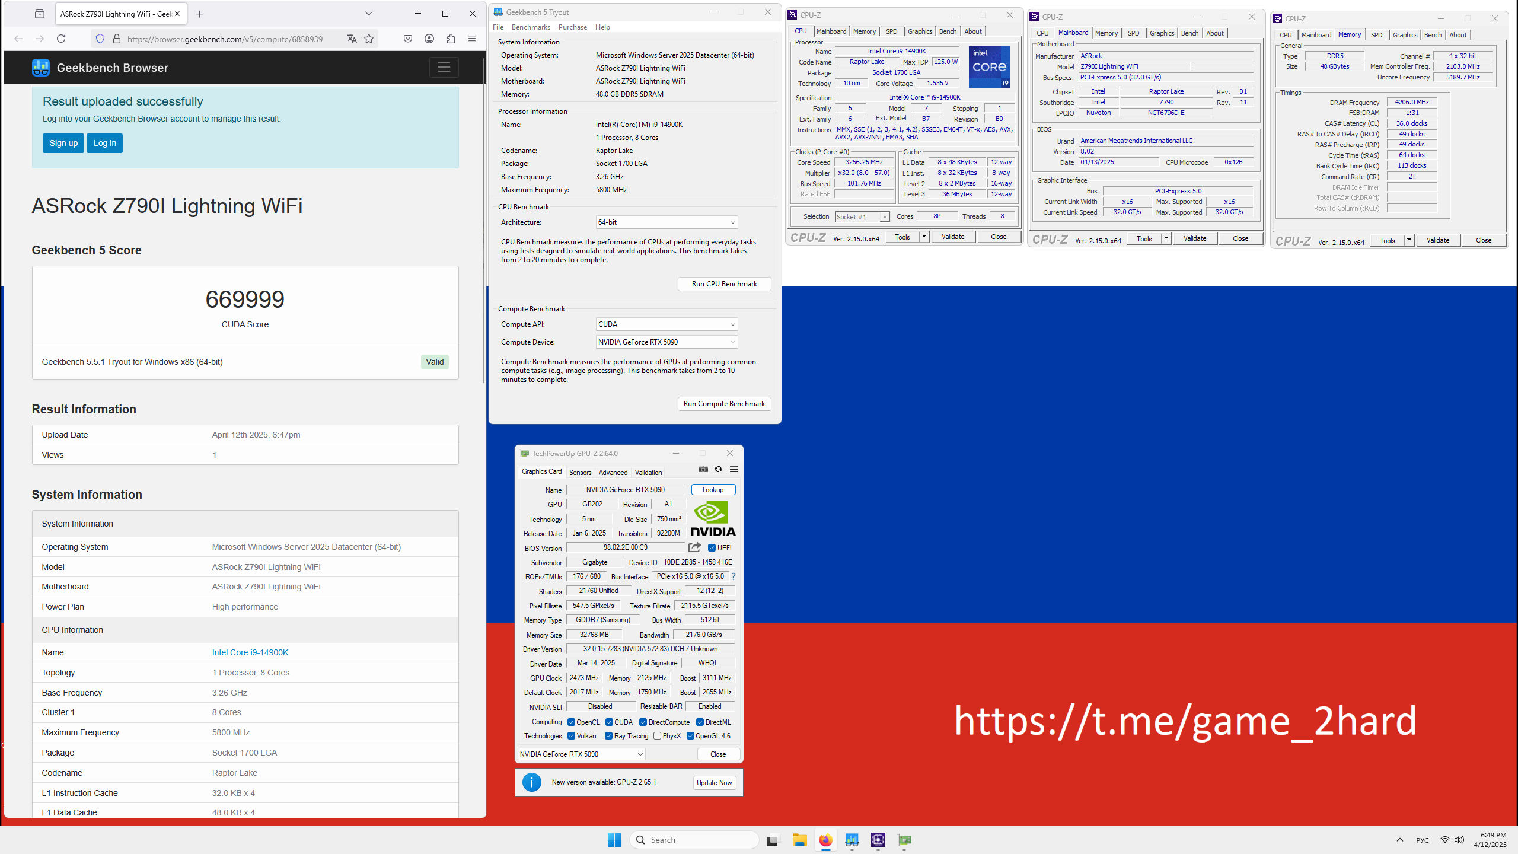The height and width of the screenshot is (854, 1518).
Task: Bookmark this page with star icon
Action: point(369,39)
